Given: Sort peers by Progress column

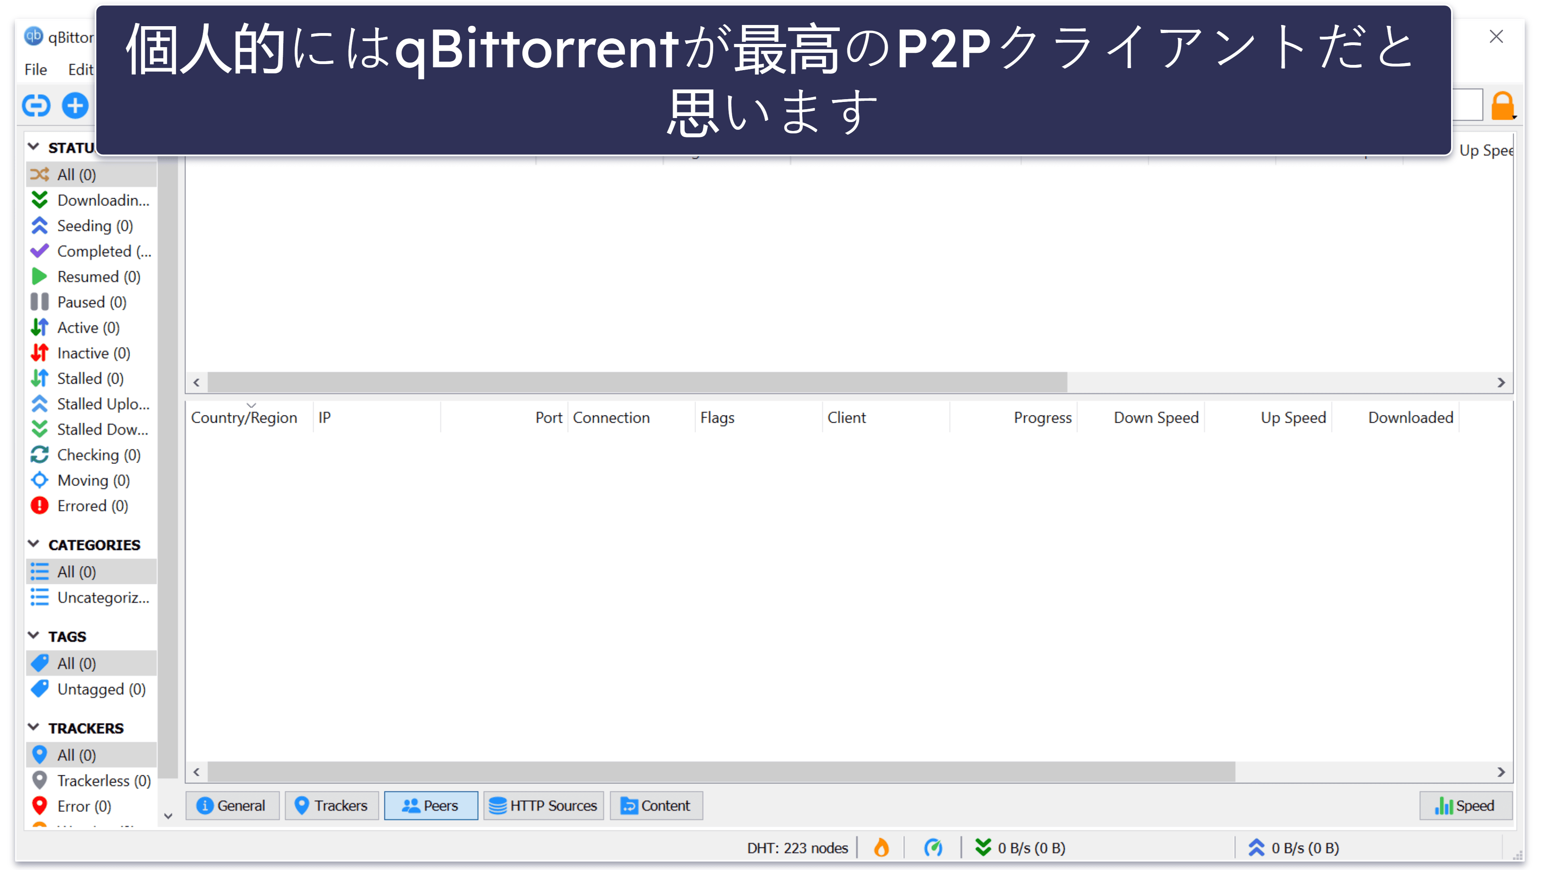Looking at the screenshot, I should coord(1013,417).
